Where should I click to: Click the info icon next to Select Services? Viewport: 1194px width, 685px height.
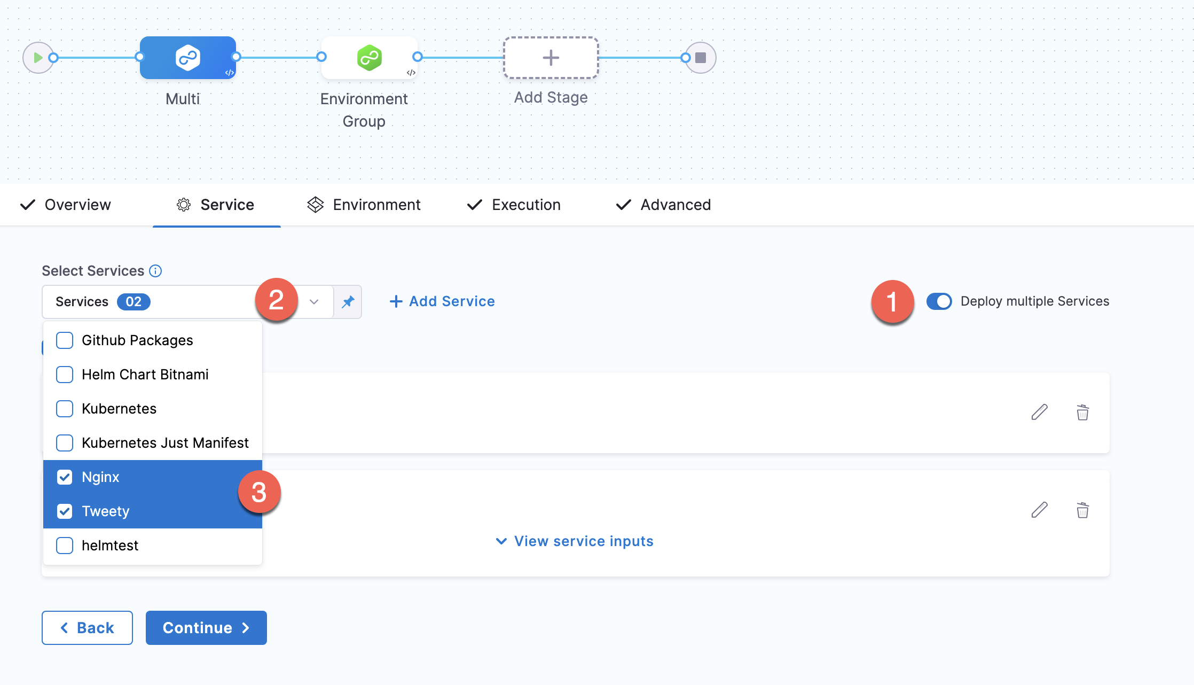(x=155, y=271)
